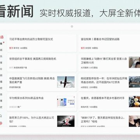The height and width of the screenshot is (140, 140).
Task: Click the 443跟贴 comment count
Action: [24, 48]
